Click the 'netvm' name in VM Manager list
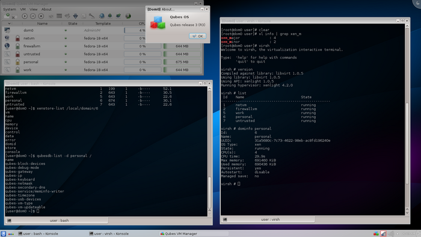This screenshot has width=421, height=237. pos(29,38)
